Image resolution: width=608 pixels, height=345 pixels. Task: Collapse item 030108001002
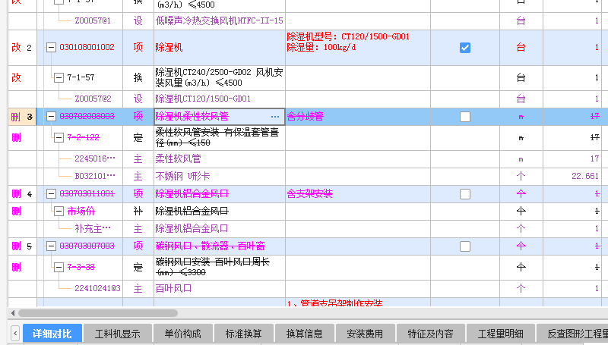coord(51,48)
